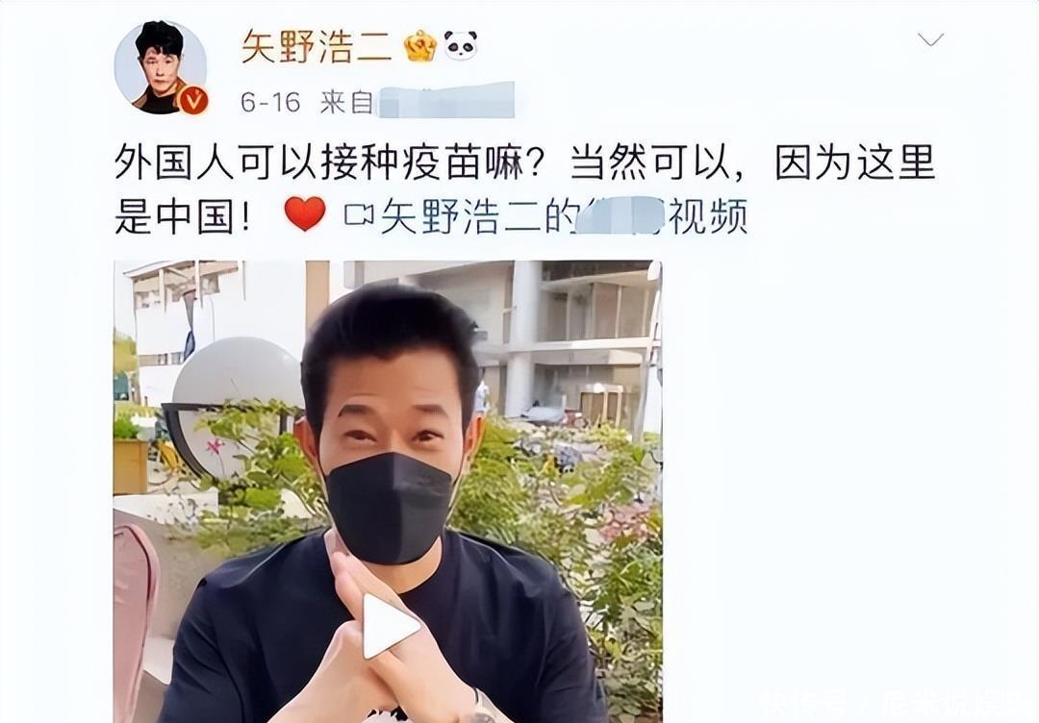
Task: Open the 矢野浩二 username link
Action: pyautogui.click(x=317, y=46)
